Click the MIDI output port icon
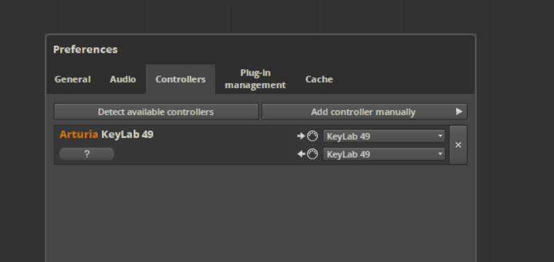Viewport: 554px width, 262px height. pyautogui.click(x=307, y=154)
